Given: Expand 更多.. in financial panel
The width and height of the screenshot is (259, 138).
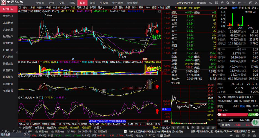Looking at the screenshot, I should point(255,7).
